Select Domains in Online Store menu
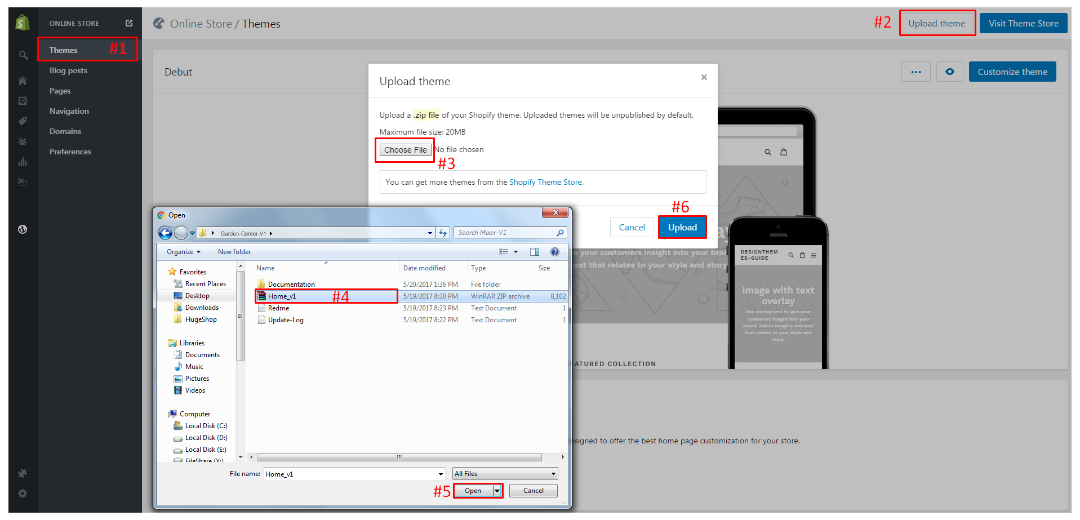 coord(65,131)
